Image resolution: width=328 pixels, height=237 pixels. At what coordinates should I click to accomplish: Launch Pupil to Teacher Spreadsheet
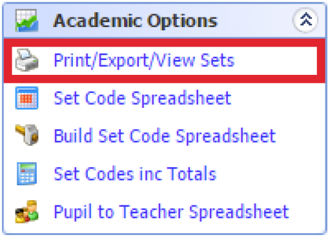pos(171,212)
